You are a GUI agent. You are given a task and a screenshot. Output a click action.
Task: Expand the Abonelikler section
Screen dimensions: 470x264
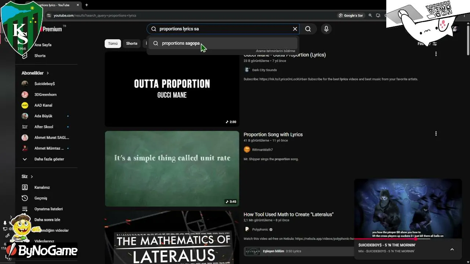coord(35,73)
